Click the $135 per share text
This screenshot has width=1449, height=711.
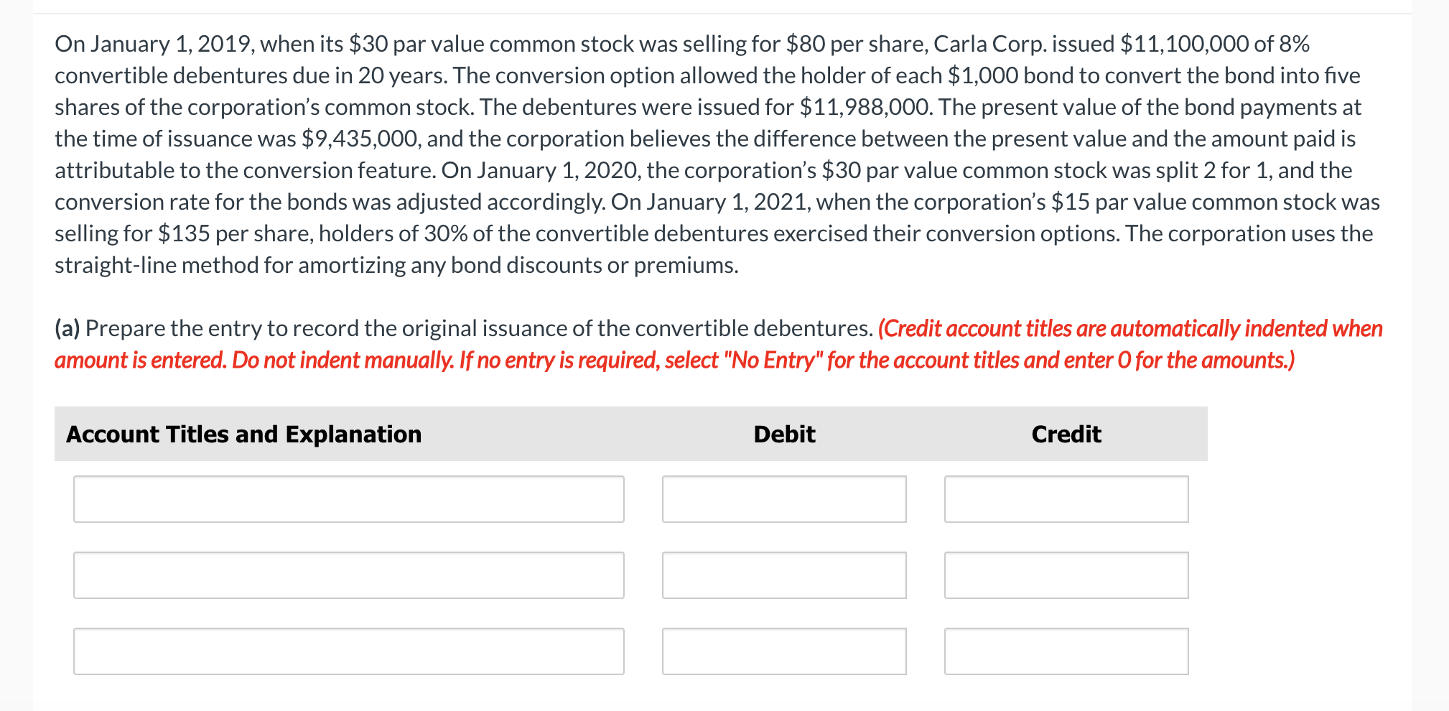[x=183, y=234]
